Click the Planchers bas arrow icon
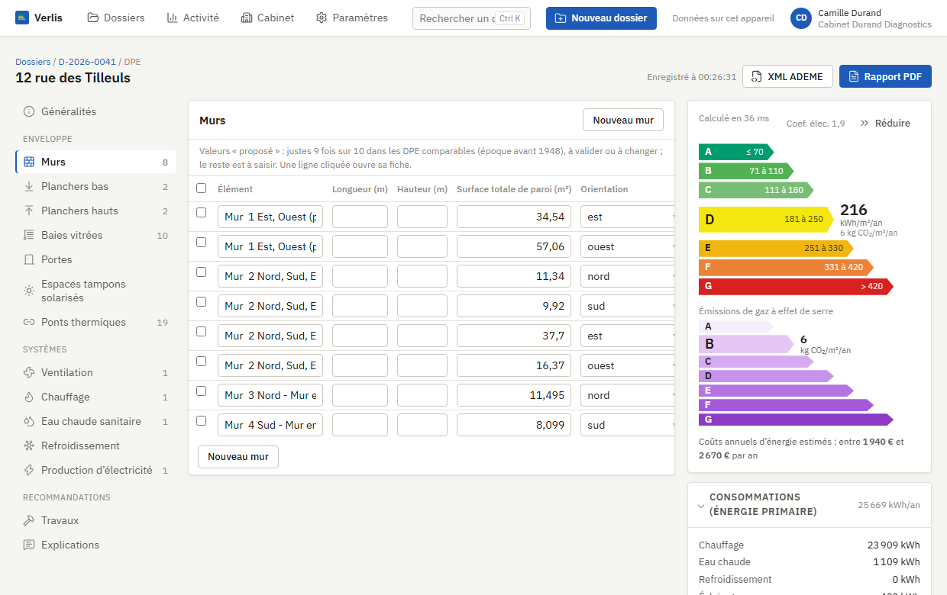947x595 pixels. [x=29, y=186]
